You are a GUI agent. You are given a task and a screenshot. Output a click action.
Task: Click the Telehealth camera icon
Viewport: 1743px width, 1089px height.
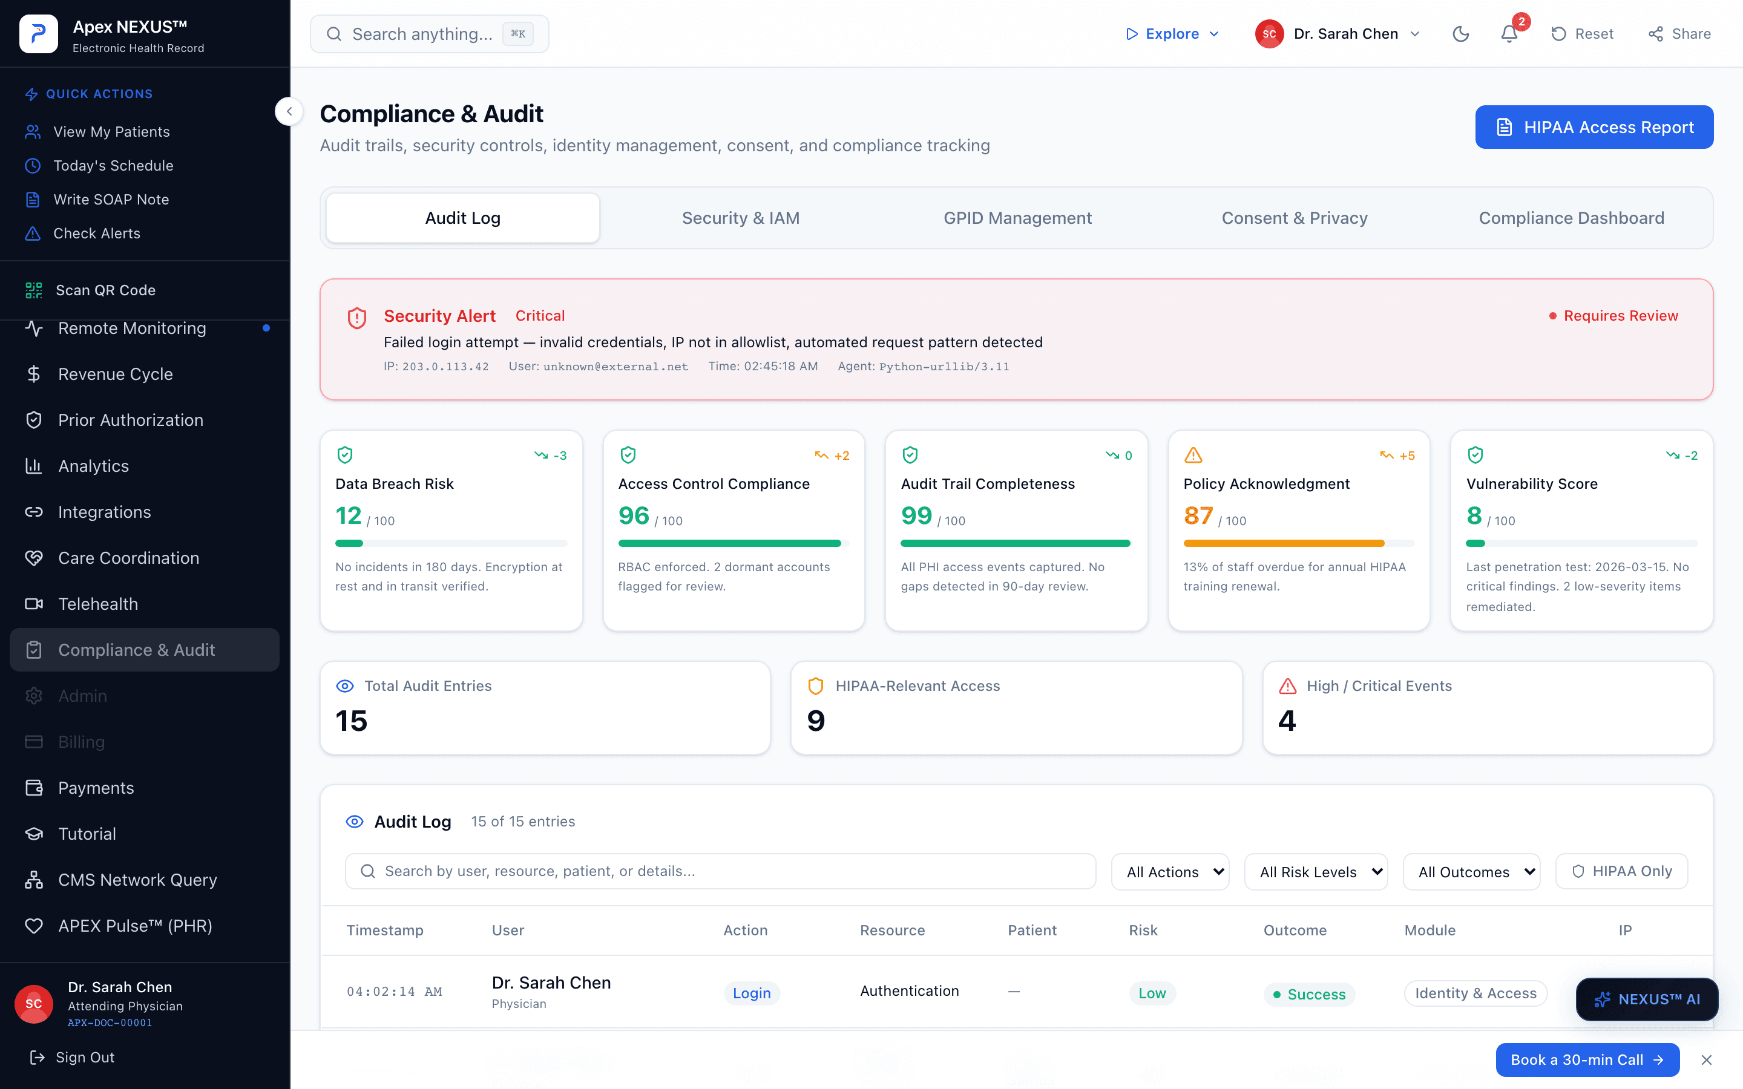click(x=34, y=604)
